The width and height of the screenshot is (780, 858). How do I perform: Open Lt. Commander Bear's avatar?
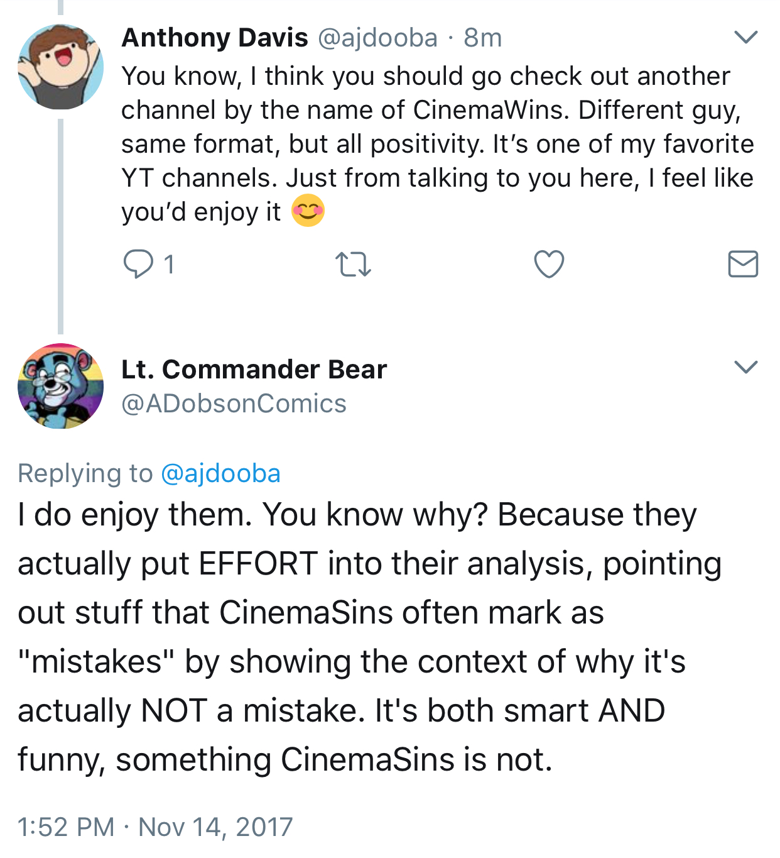click(60, 386)
